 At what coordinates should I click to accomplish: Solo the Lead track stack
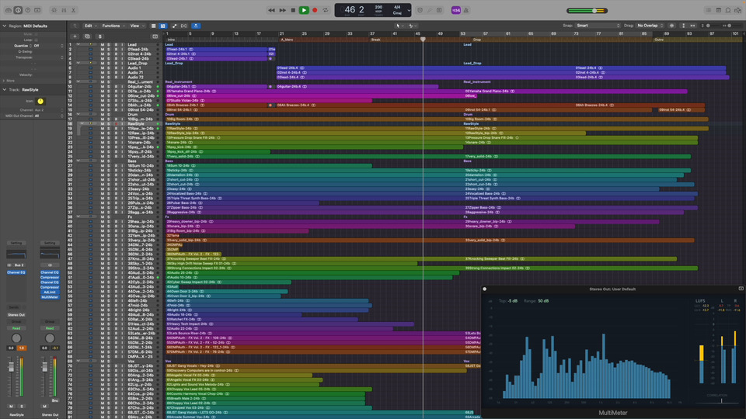pyautogui.click(x=109, y=45)
